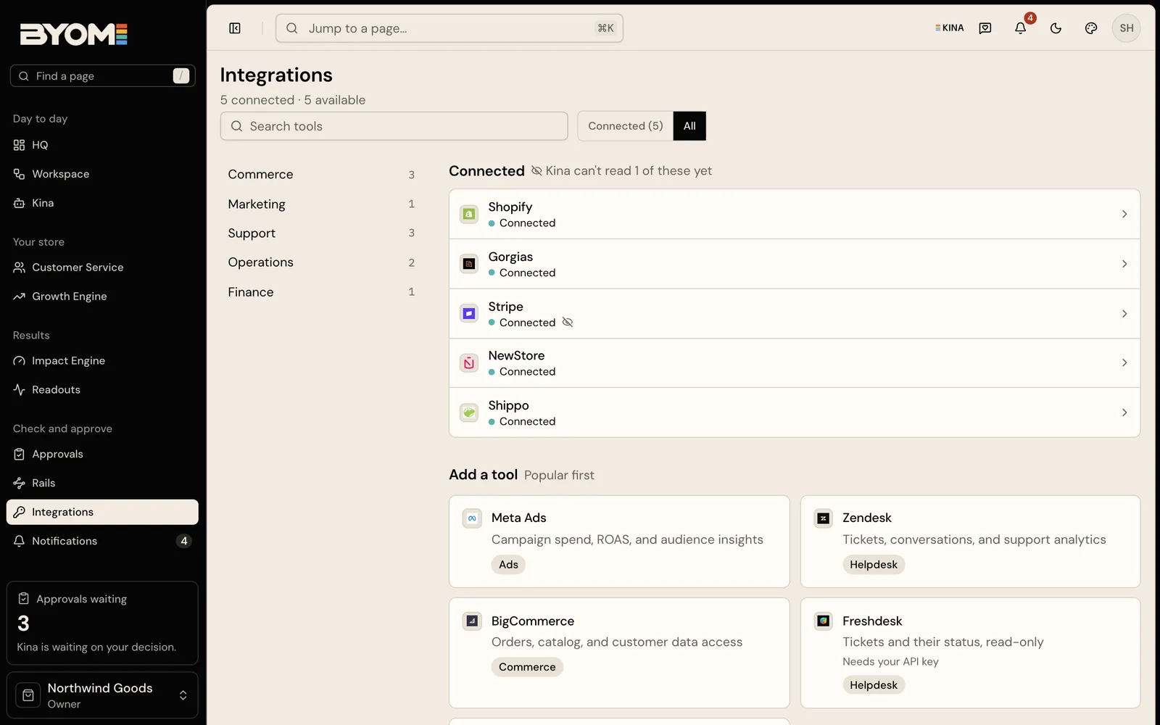Open Workspace in the sidebar
This screenshot has width=1160, height=725.
pos(102,174)
